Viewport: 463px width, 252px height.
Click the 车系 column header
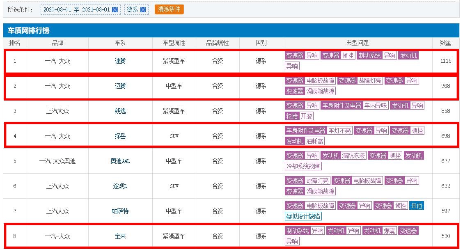point(120,43)
